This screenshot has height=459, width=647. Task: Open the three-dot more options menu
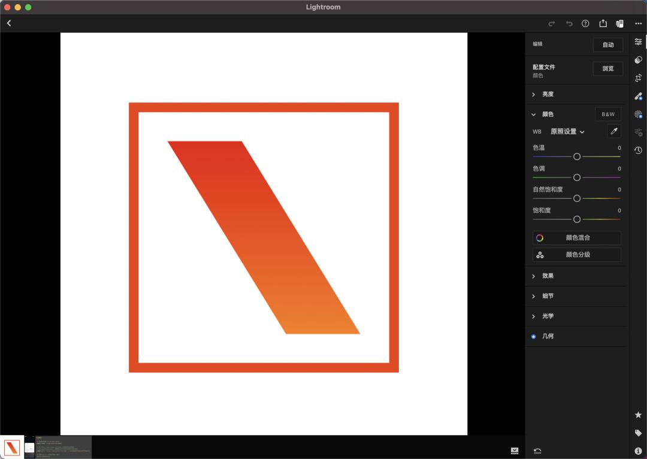[x=638, y=23]
